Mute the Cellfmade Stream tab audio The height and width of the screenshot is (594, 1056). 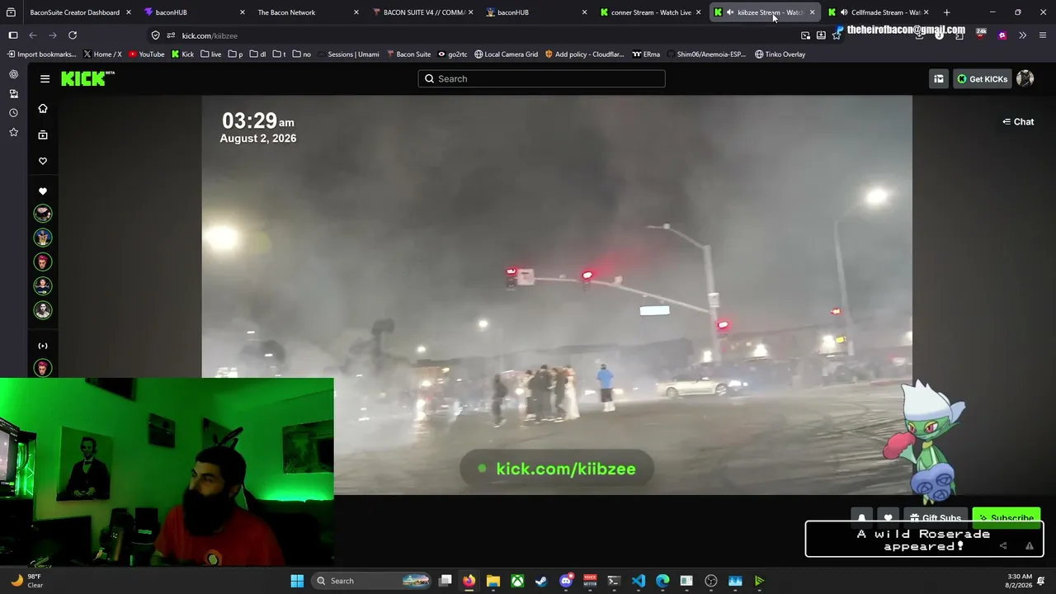pyautogui.click(x=844, y=12)
